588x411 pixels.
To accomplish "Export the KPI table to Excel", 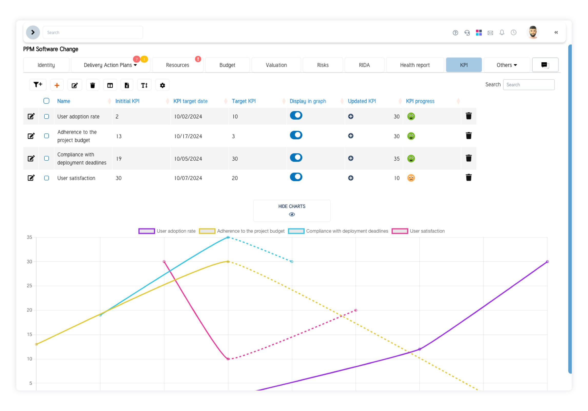I will click(127, 85).
